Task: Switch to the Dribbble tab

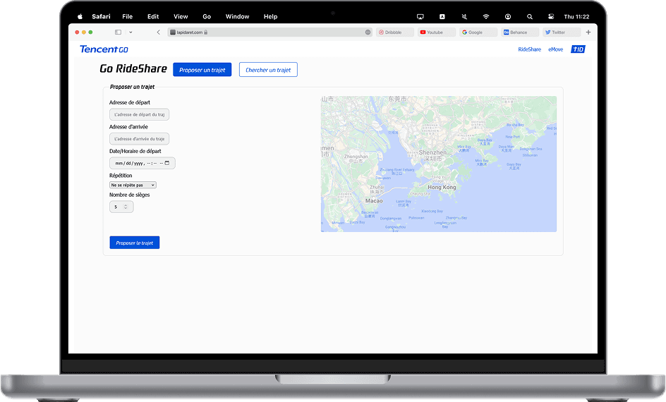Action: 395,32
